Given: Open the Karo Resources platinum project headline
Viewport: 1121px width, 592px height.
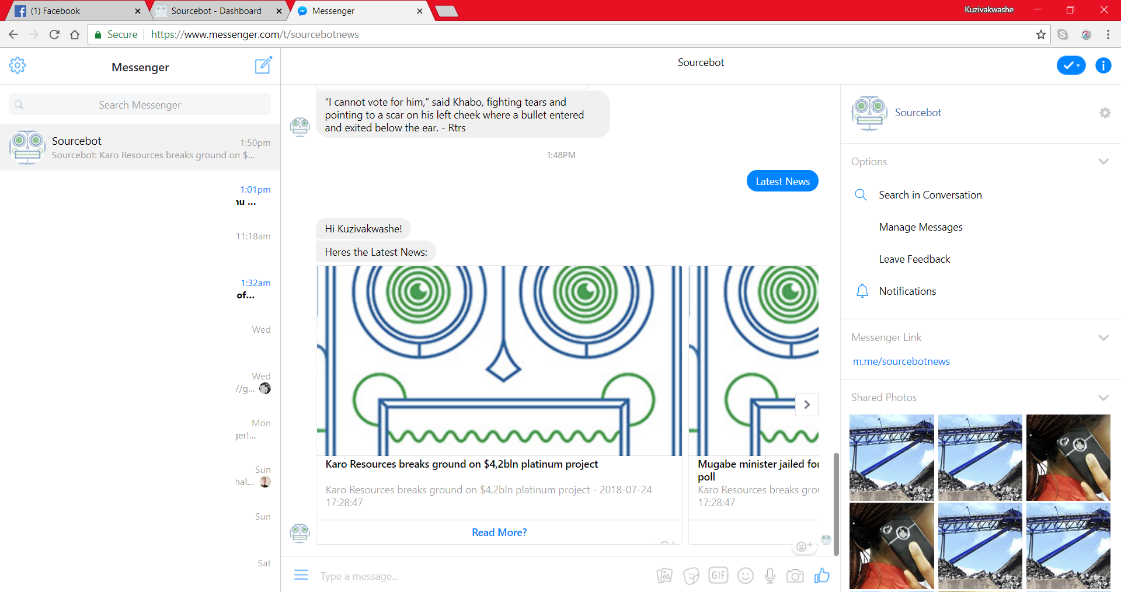Looking at the screenshot, I should coord(462,464).
